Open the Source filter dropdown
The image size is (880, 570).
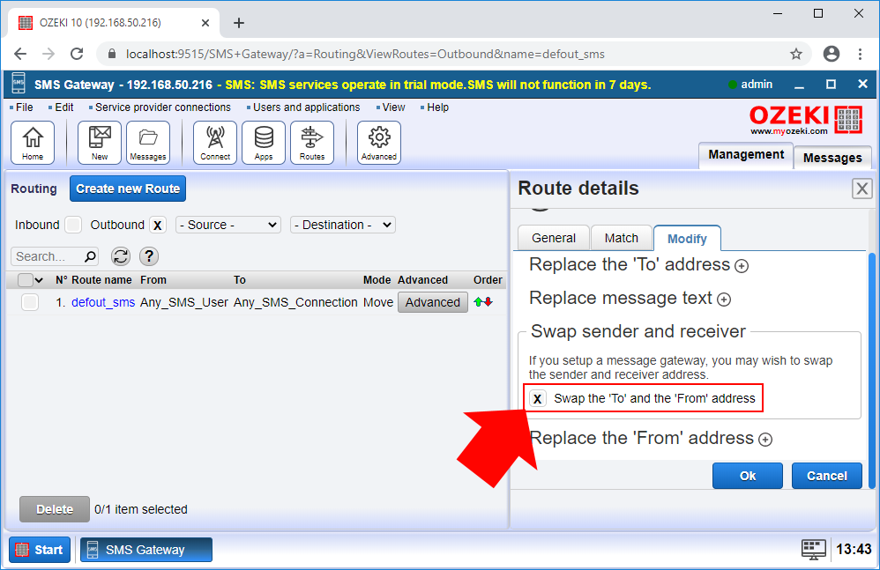point(227,225)
